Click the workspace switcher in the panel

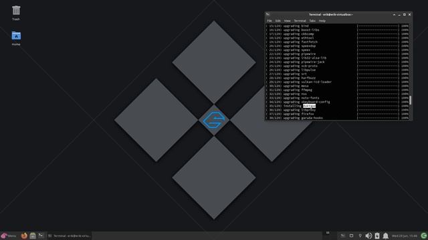click(328, 233)
